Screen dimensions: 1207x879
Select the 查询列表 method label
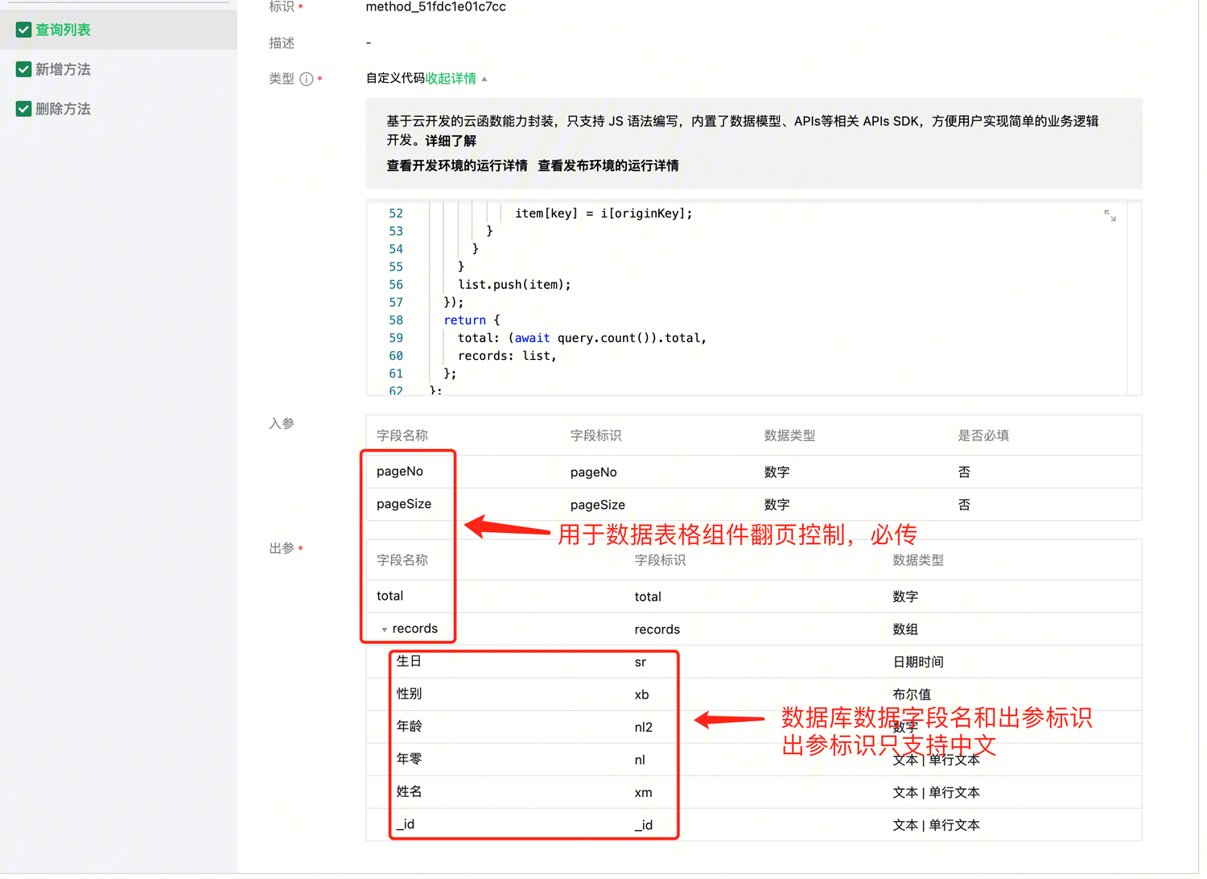coord(63,30)
